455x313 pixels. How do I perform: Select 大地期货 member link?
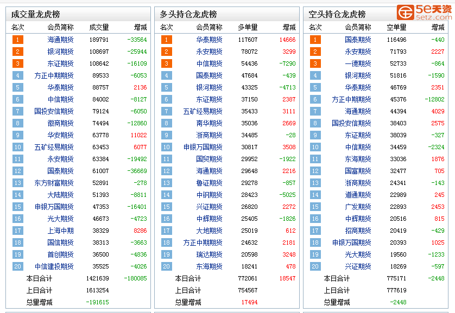pyautogui.click(x=209, y=231)
